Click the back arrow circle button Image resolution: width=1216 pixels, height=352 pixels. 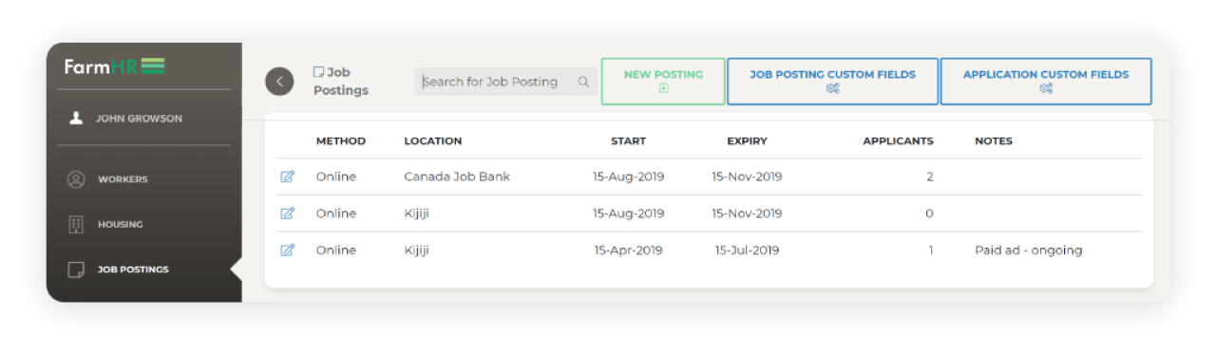(x=279, y=82)
